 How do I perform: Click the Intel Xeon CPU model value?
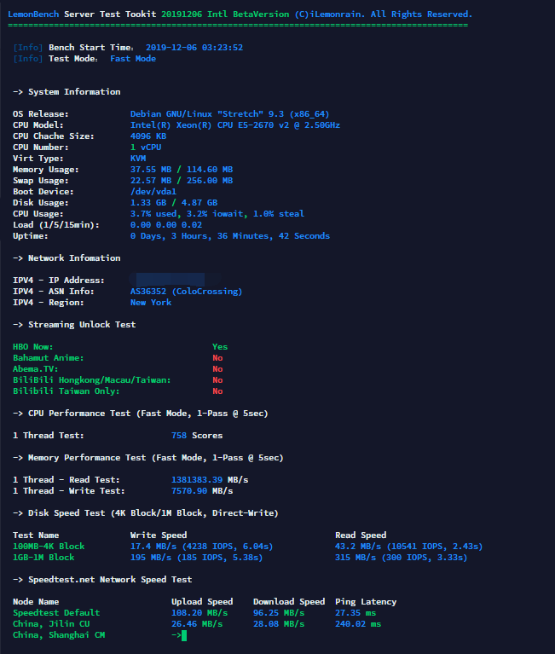234,125
